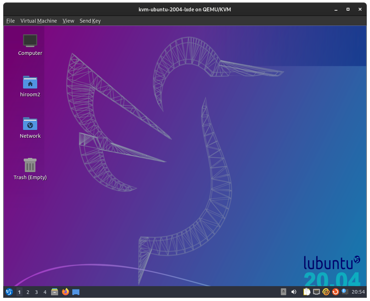Viewport: 370px width, 301px height.
Task: Maximize the QEMU/KVM viewer window
Action: click(348, 9)
